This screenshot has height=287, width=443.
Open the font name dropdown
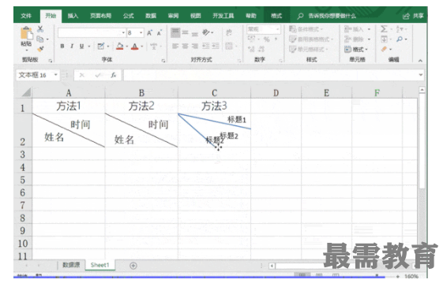tap(123, 33)
